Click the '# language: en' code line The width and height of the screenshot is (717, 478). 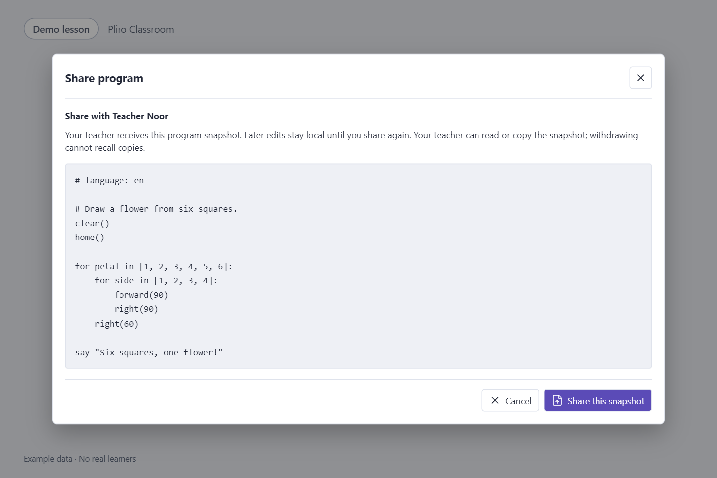(110, 180)
